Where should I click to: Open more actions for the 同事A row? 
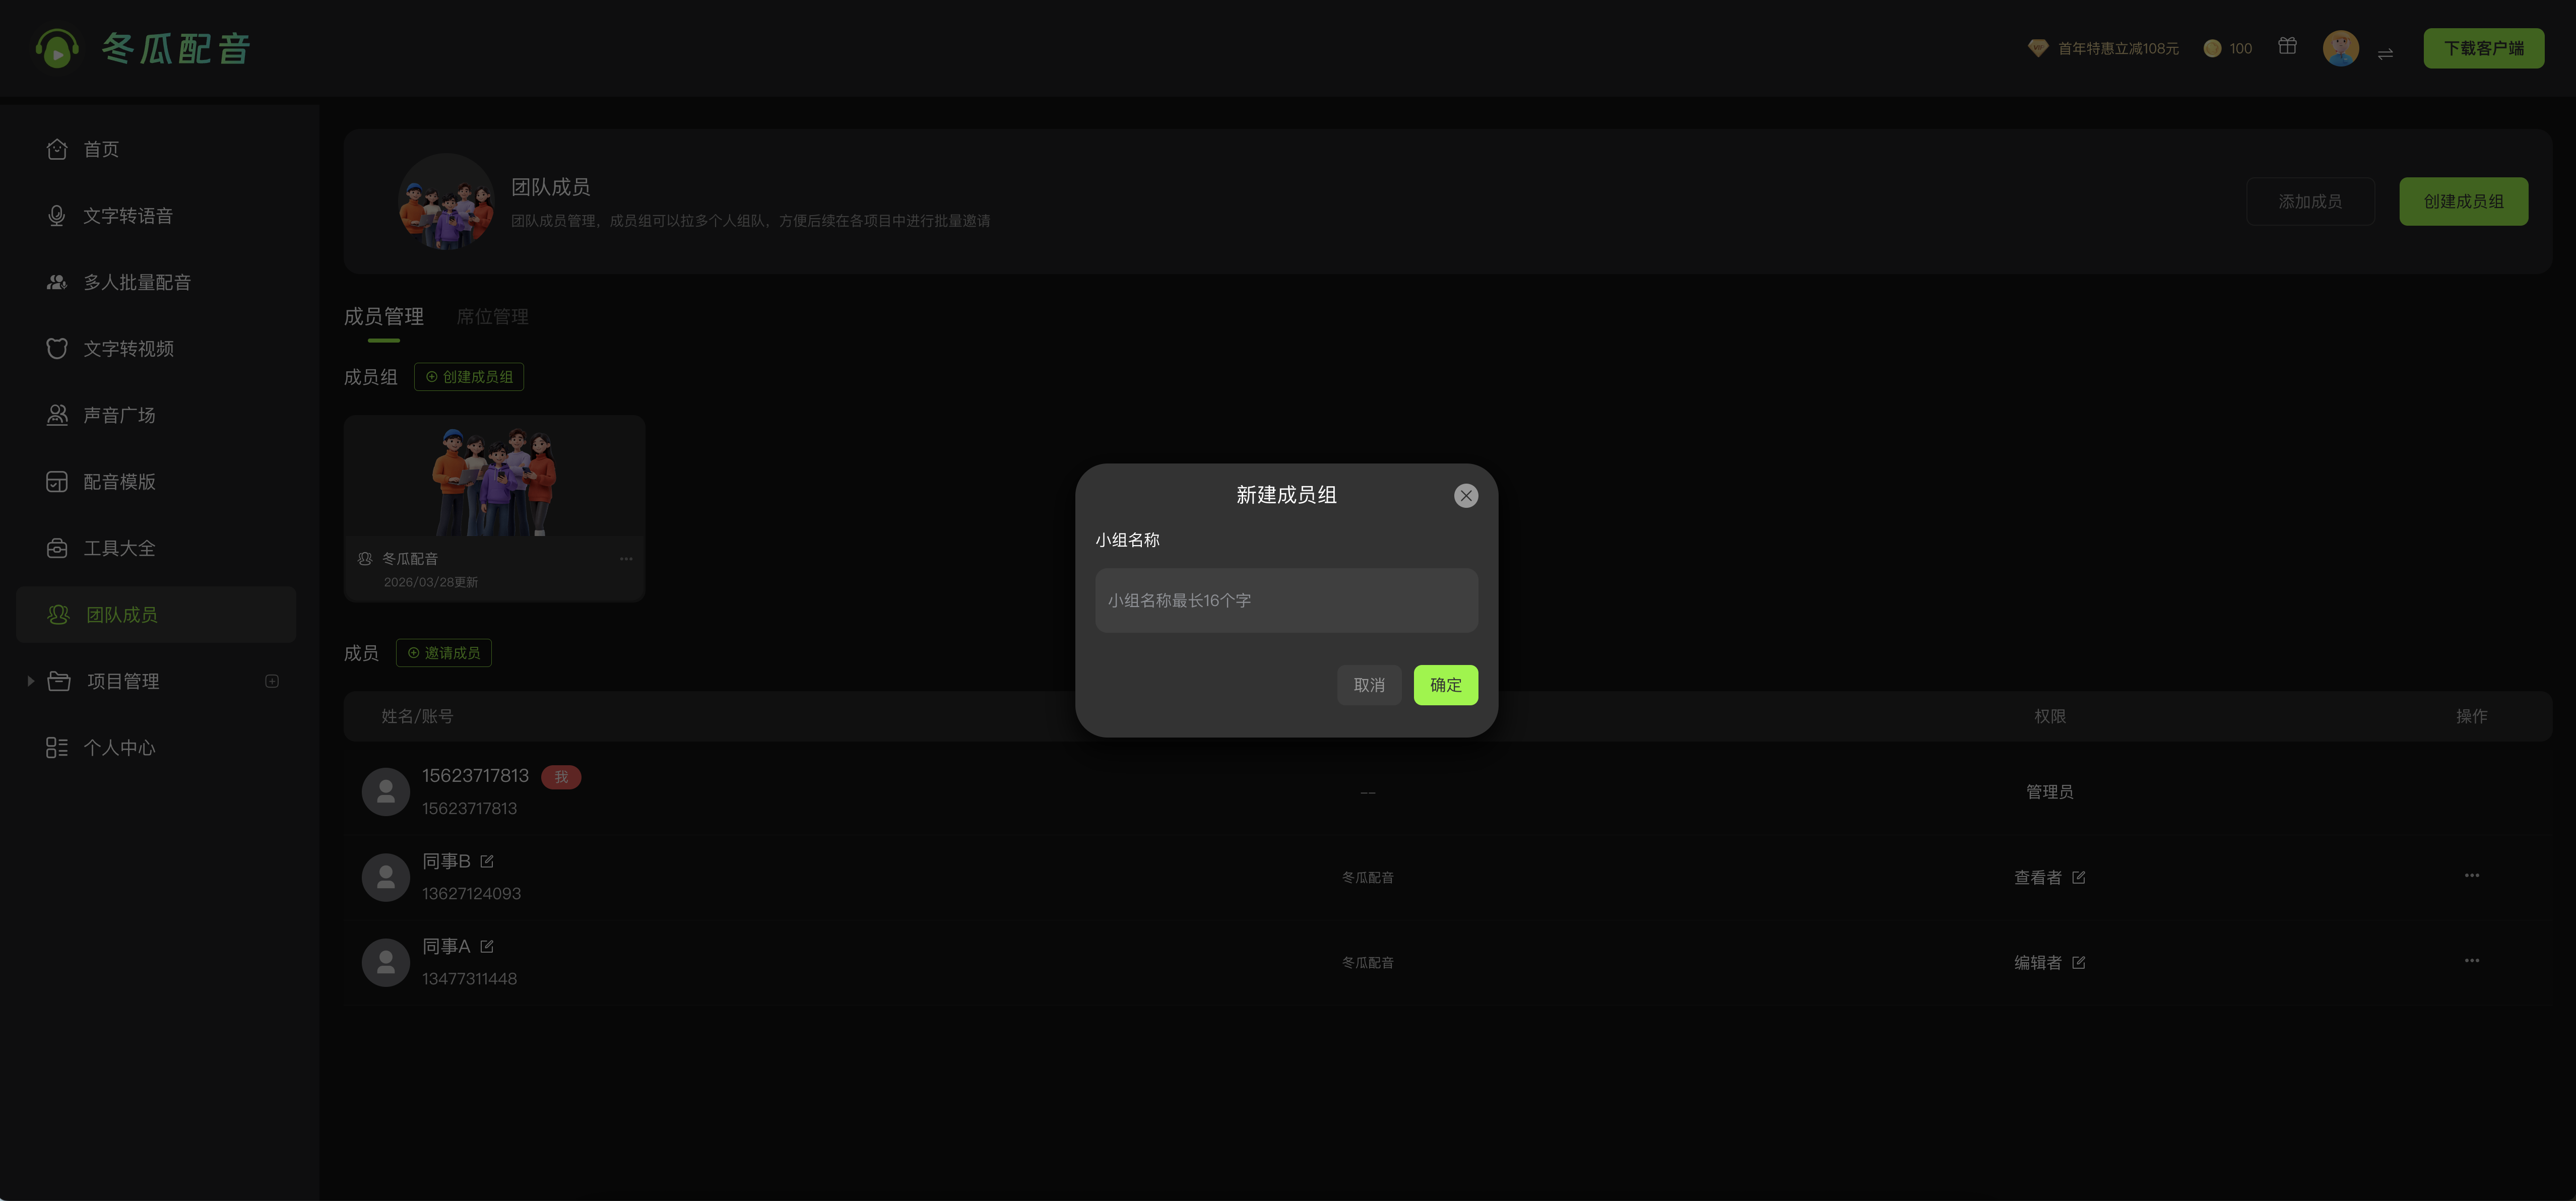click(2471, 960)
